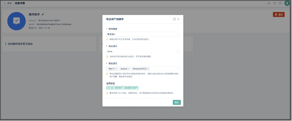Open help icon in export dialog header

(x=174, y=19)
